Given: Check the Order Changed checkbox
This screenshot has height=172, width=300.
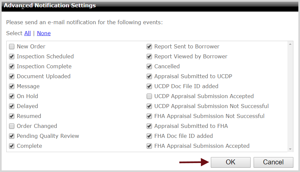Looking at the screenshot, I should point(12,126).
